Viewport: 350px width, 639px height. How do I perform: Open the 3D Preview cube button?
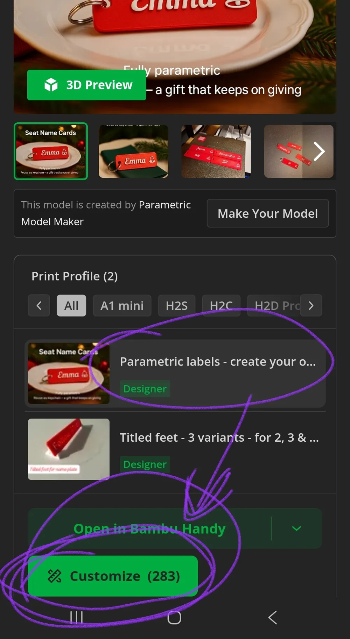[86, 85]
